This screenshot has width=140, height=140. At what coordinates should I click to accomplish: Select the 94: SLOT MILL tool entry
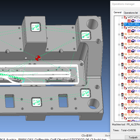[132, 55]
